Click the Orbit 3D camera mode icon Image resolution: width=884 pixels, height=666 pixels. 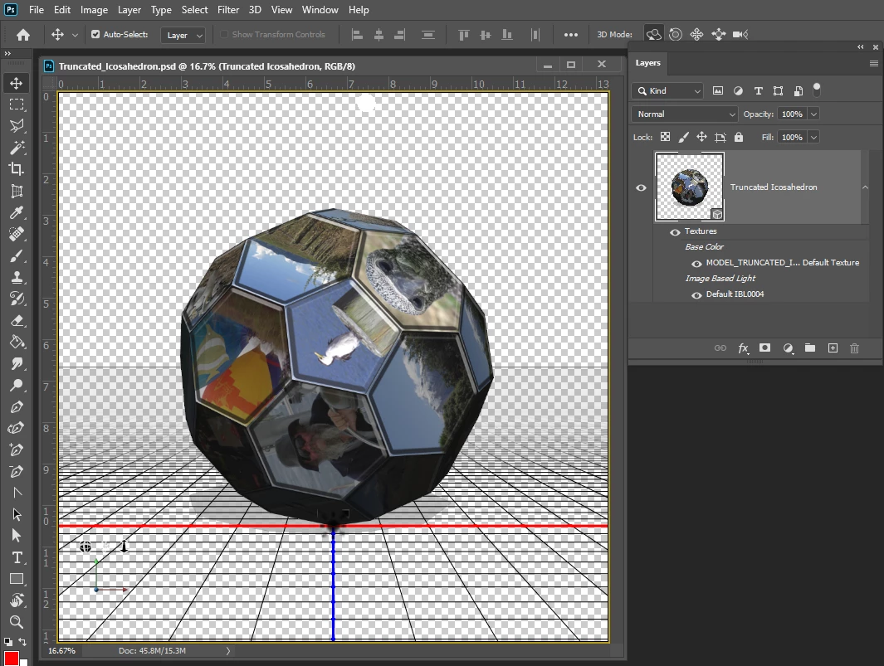[x=653, y=34]
